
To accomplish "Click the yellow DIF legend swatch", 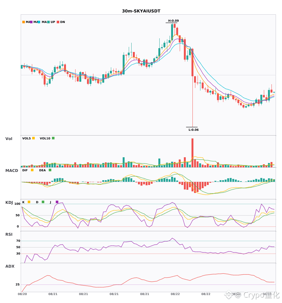I will 32,170.
